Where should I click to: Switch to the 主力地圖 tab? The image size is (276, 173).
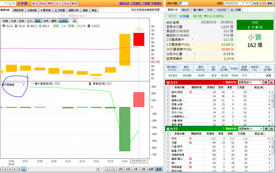tap(60, 10)
